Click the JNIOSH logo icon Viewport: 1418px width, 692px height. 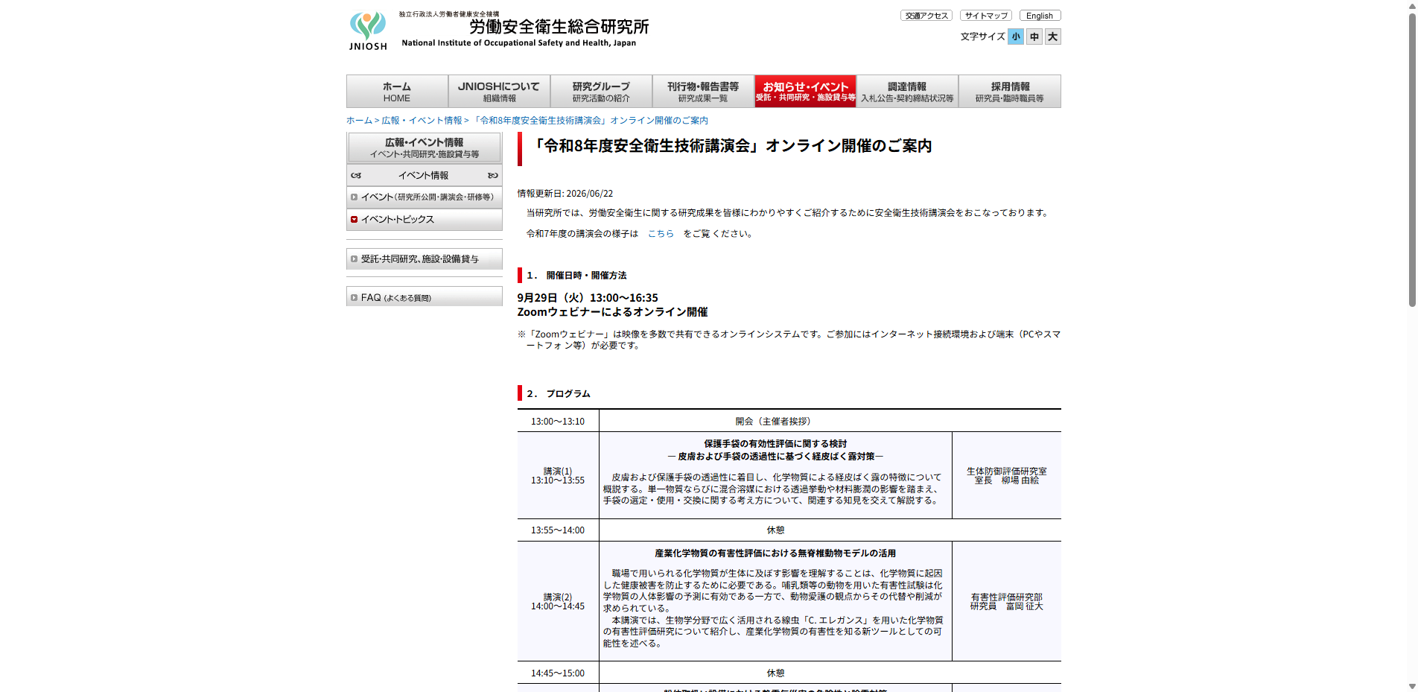[368, 31]
